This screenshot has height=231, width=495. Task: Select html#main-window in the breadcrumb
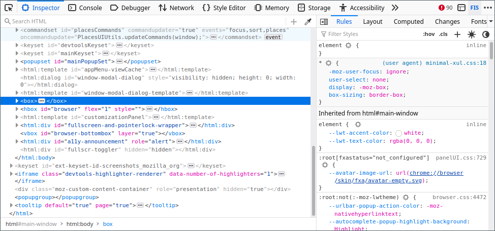[x=31, y=224]
